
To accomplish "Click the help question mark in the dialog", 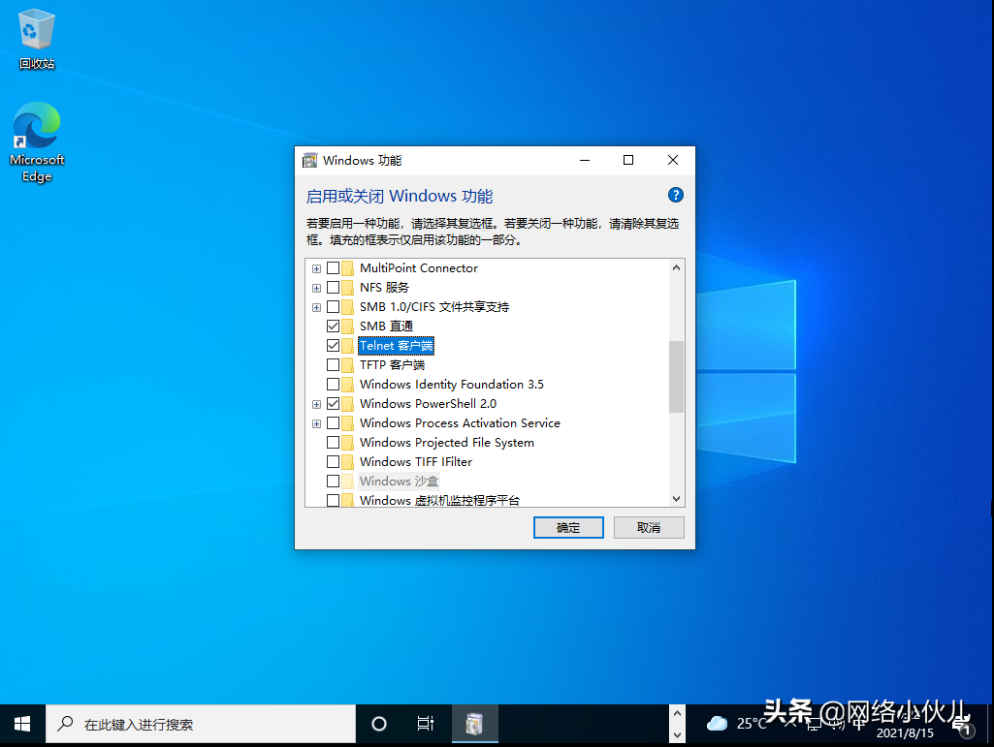I will click(x=675, y=194).
